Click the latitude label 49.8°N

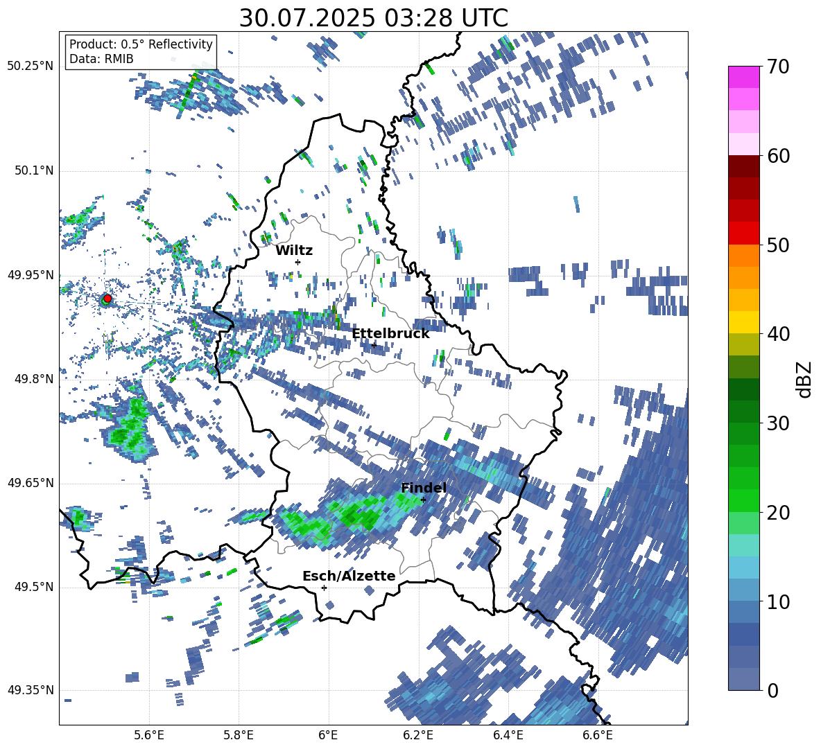pyautogui.click(x=33, y=379)
